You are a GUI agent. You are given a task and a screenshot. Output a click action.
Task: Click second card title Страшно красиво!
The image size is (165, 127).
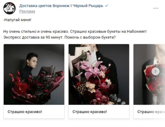click(x=90, y=112)
